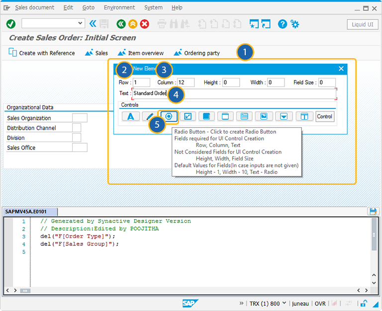Click the Next Page icon

(226, 24)
